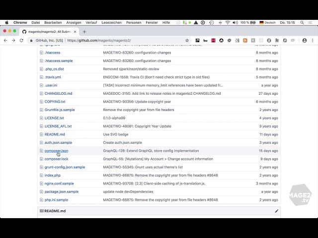Click the red extension icon in toolbar

point(213,41)
